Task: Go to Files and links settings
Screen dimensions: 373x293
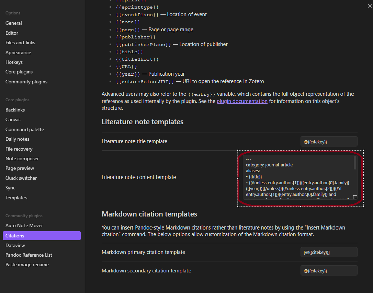Action: pos(20,43)
